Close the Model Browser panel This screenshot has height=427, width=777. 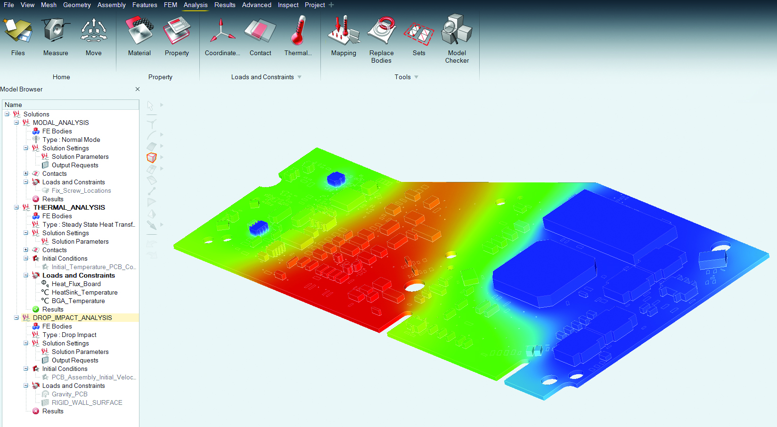tap(137, 89)
